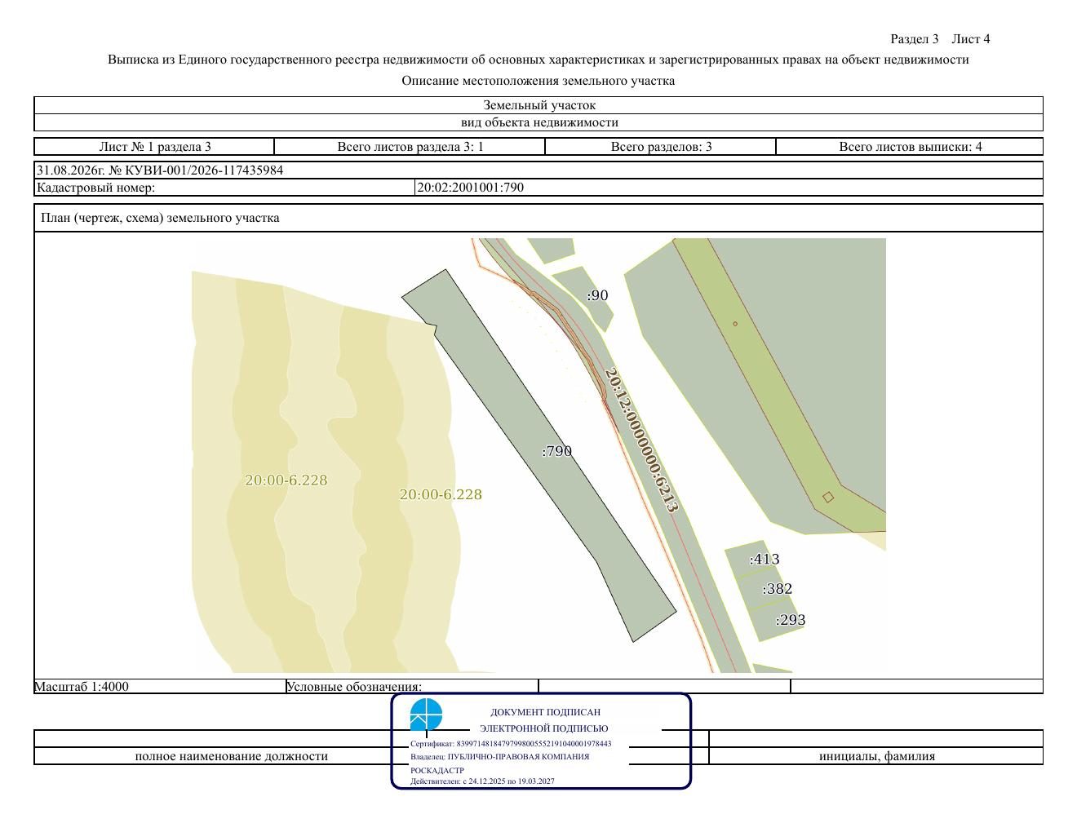Click 'Раздел 3 Лист 4' page header
This screenshot has height=832, width=1077.
940,38
